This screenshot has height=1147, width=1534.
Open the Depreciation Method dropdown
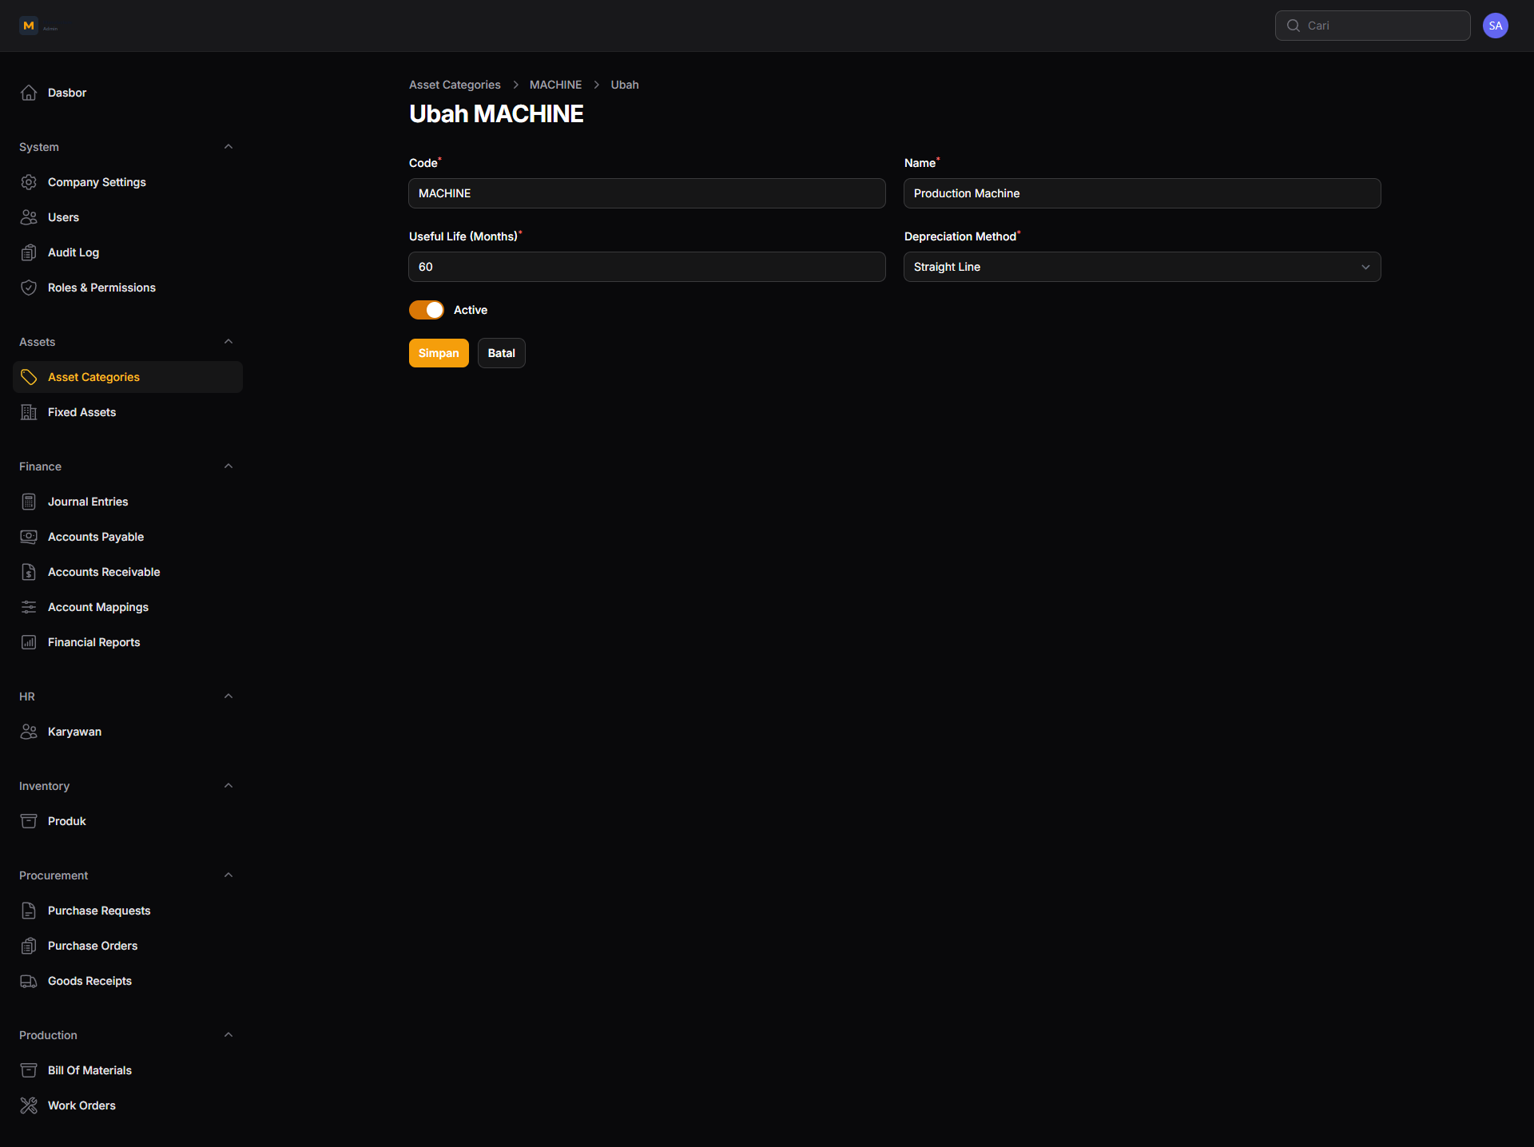1142,267
